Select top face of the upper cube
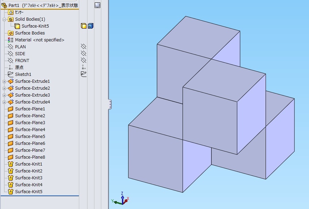 pos(199,38)
